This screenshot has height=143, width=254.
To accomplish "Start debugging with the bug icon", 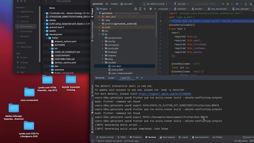I will [x=227, y=4].
